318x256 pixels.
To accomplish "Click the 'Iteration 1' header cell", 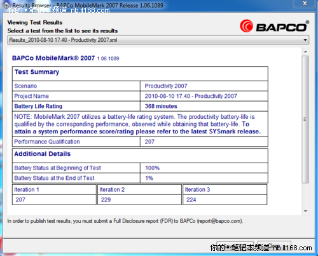I will pos(54,189).
